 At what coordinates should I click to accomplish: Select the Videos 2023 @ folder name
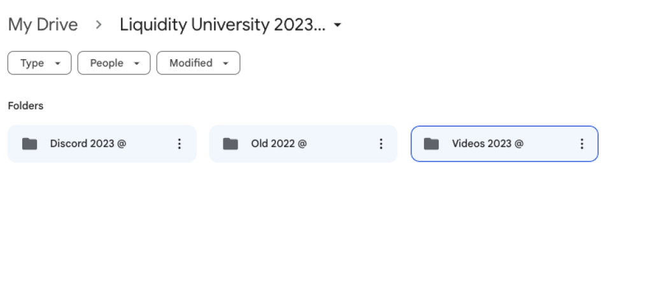point(488,144)
